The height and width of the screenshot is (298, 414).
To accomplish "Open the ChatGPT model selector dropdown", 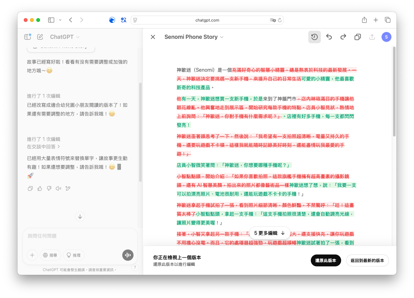I will coord(65,37).
